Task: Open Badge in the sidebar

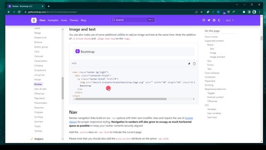Action: [x=37, y=33]
